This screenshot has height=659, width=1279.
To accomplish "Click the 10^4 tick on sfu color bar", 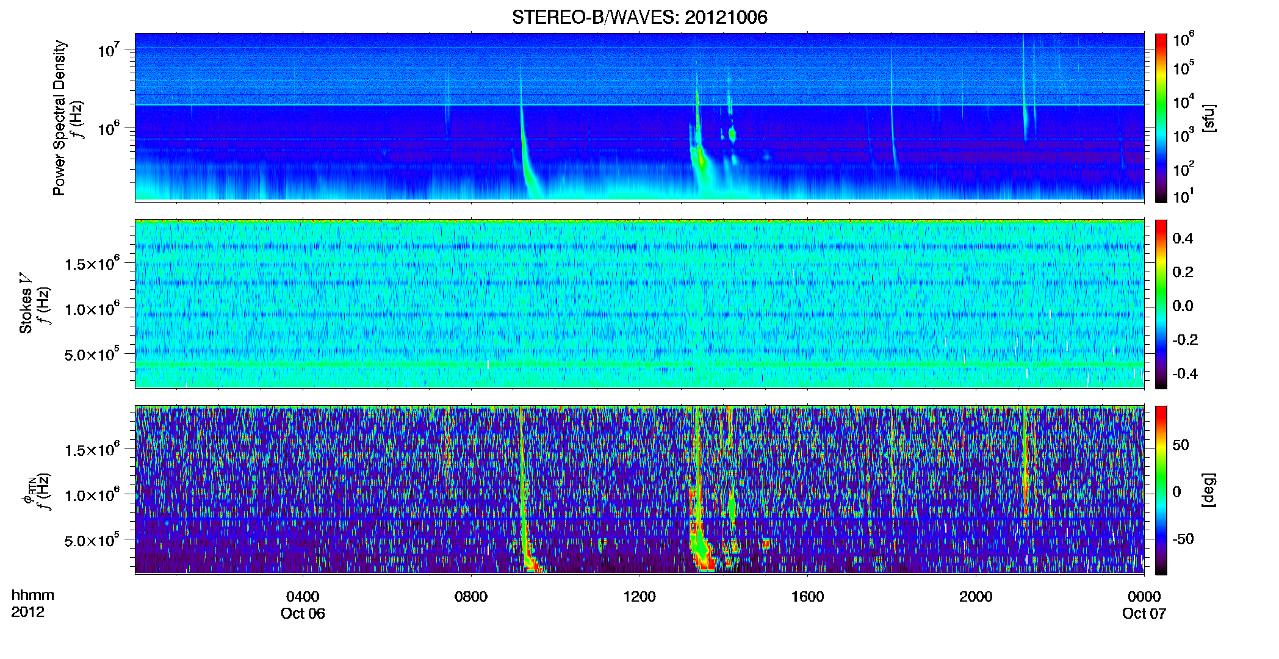I will [x=1183, y=101].
